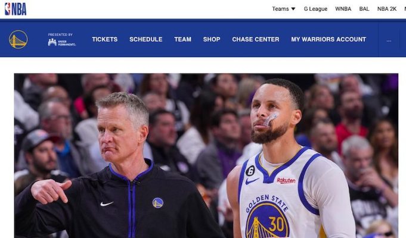Select the Team navigation item
406x238 pixels.
pyautogui.click(x=182, y=39)
